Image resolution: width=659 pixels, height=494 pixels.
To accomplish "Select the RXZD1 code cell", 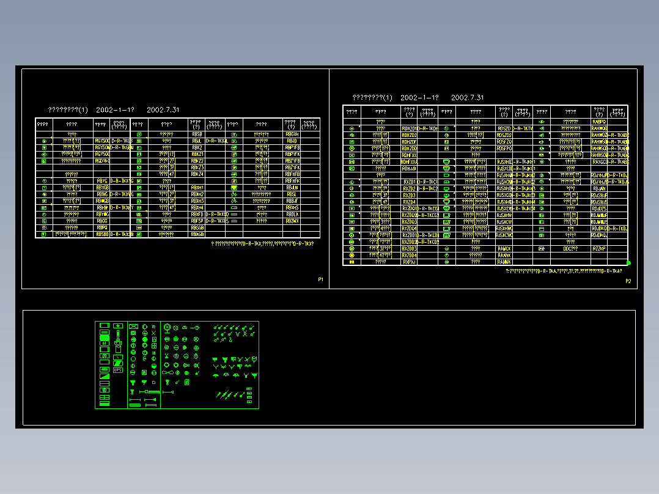I will 409,182.
